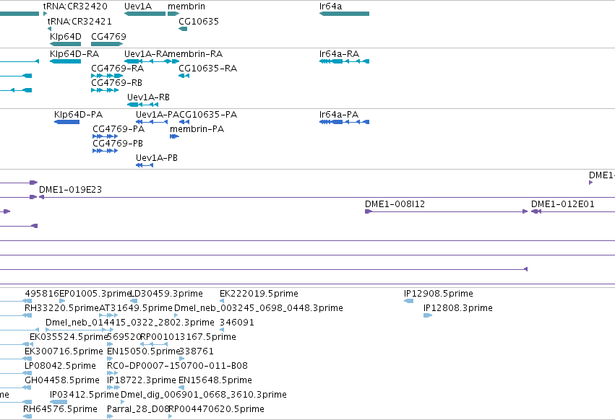Click the tRNA:CR32420 gene marker

click(45, 14)
